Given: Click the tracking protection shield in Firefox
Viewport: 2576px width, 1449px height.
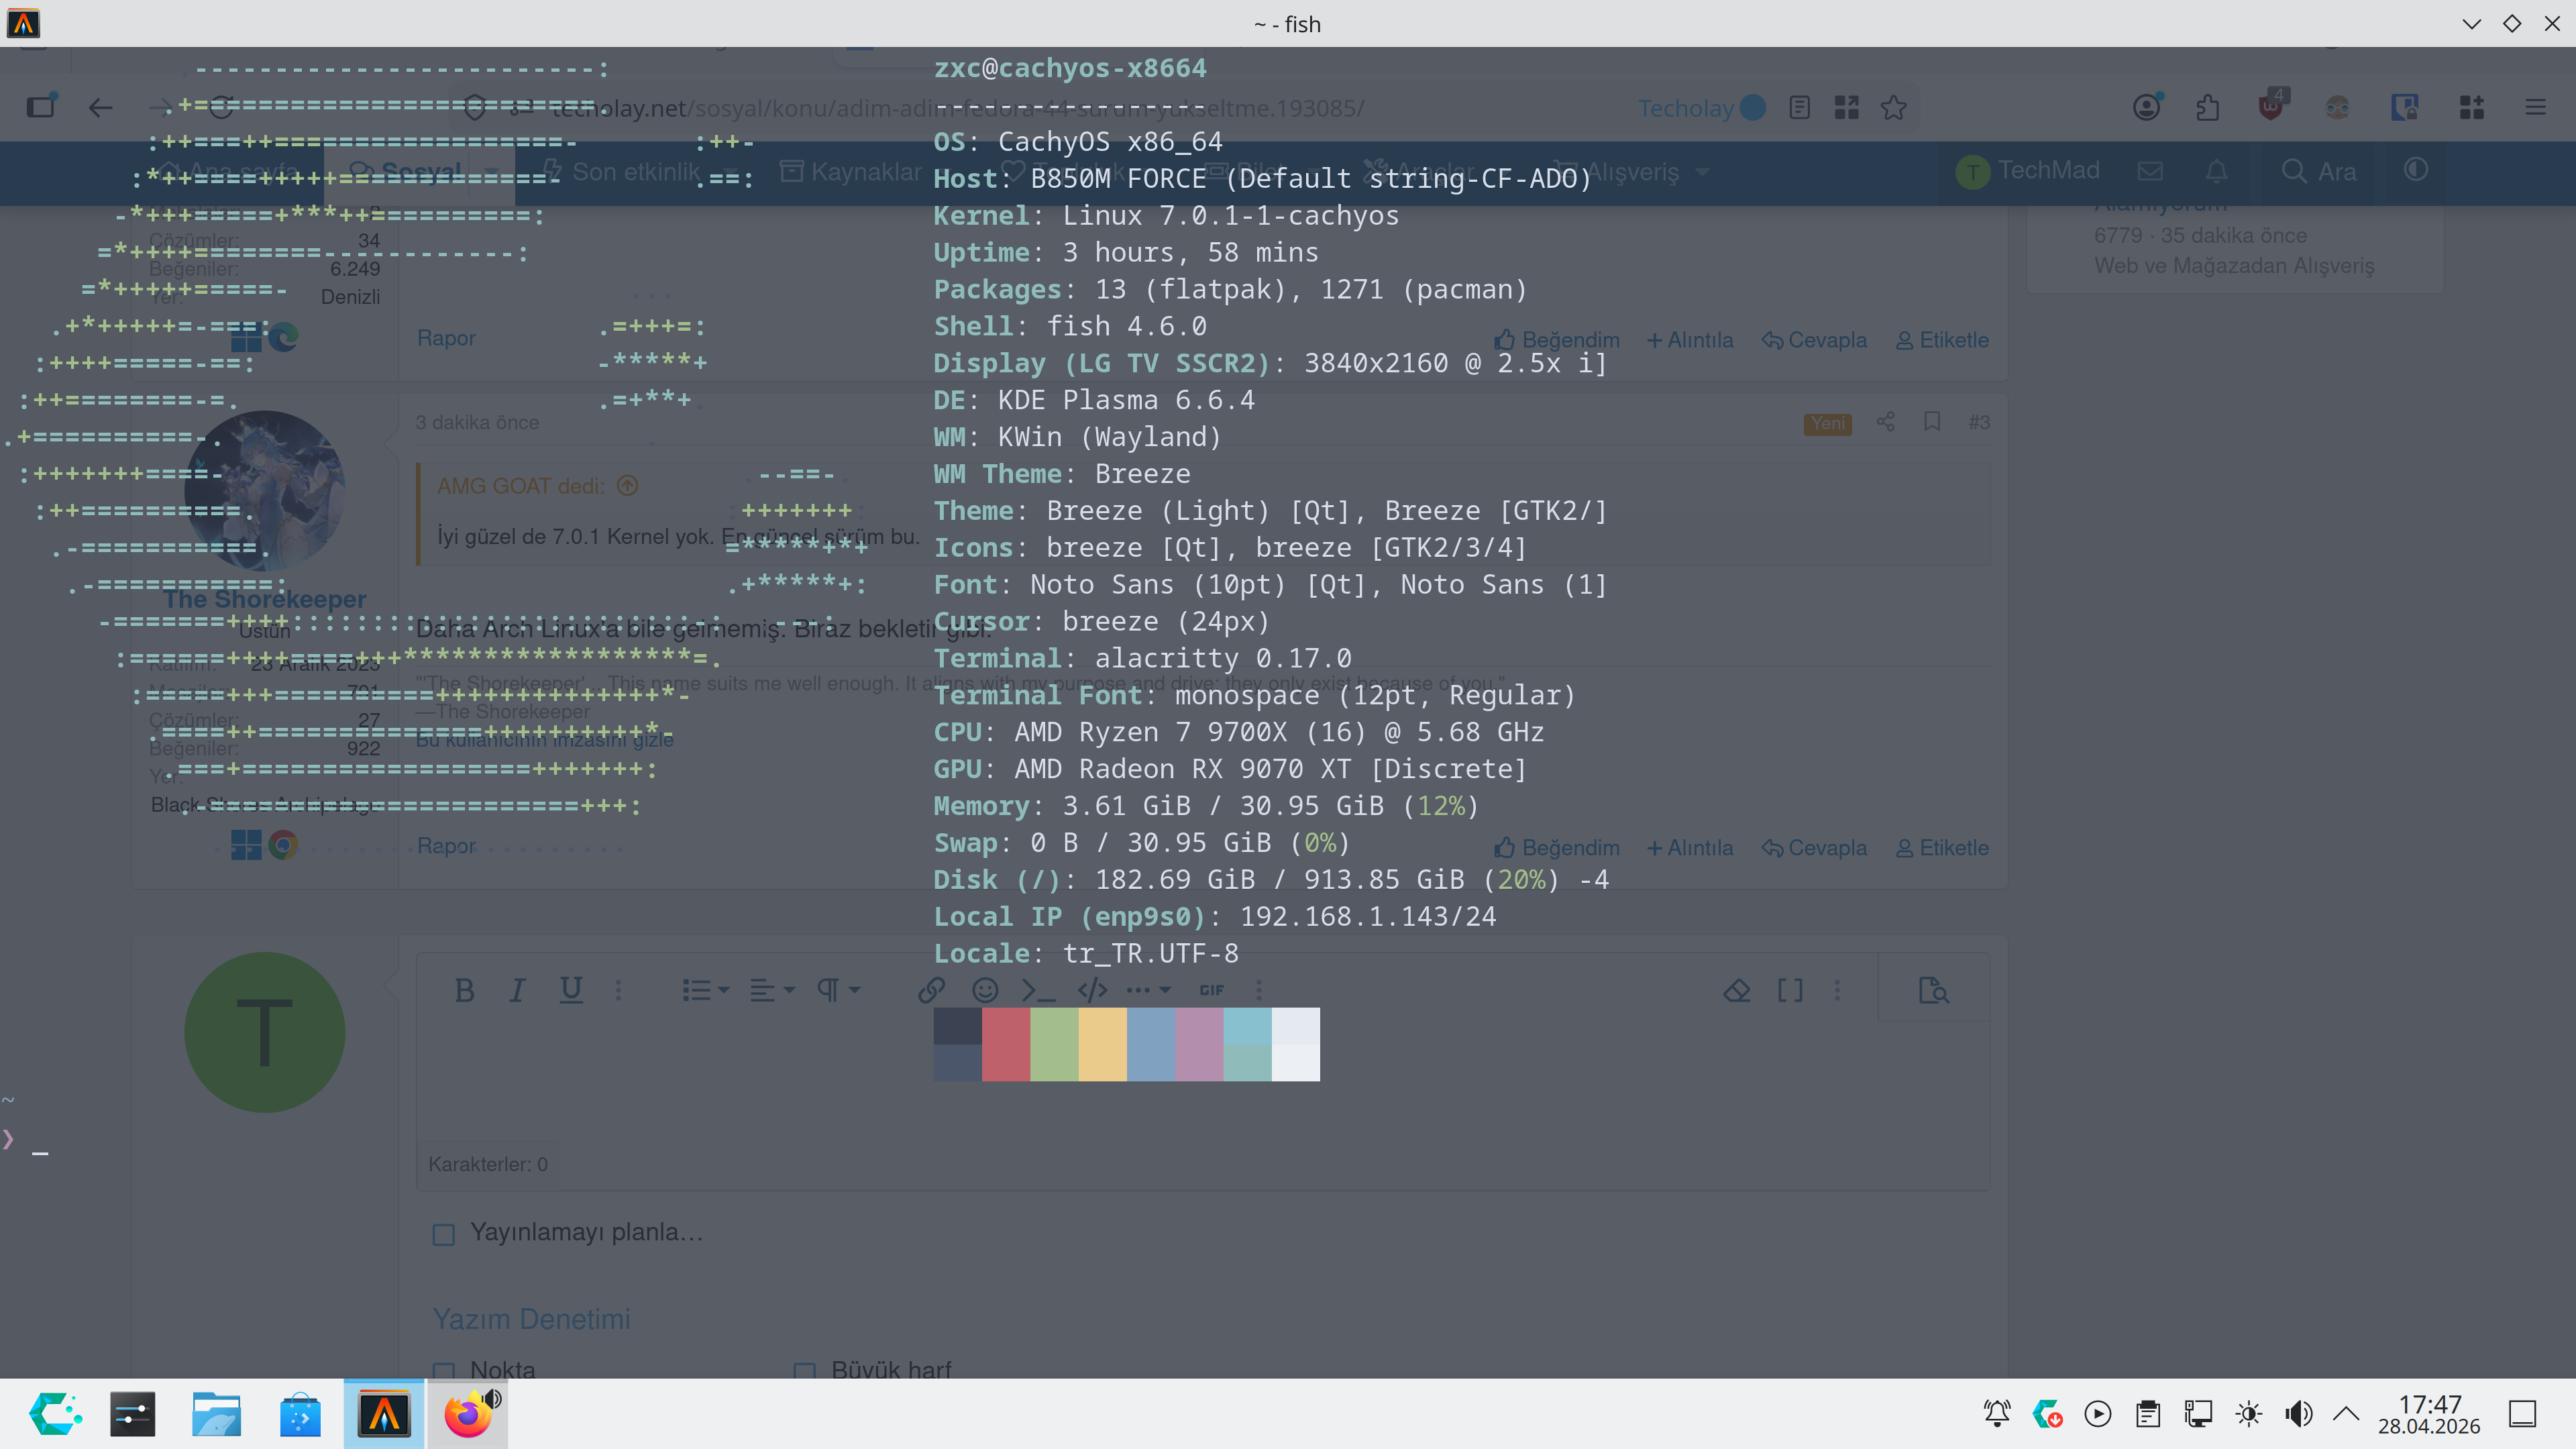Looking at the screenshot, I should 475,107.
